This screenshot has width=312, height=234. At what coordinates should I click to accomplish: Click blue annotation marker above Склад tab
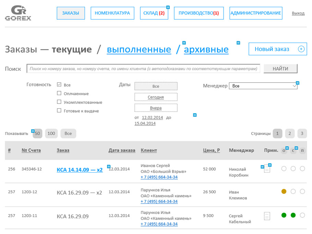point(168,7)
